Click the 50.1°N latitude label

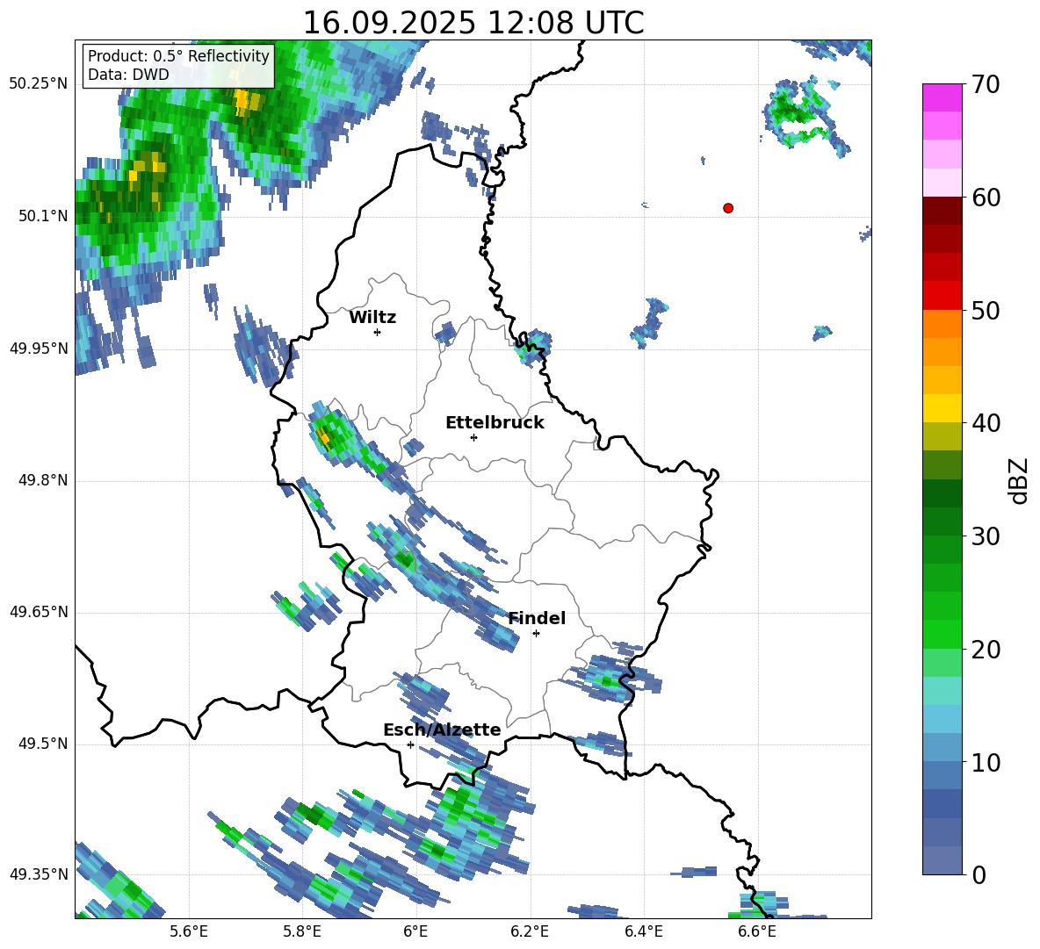(43, 216)
